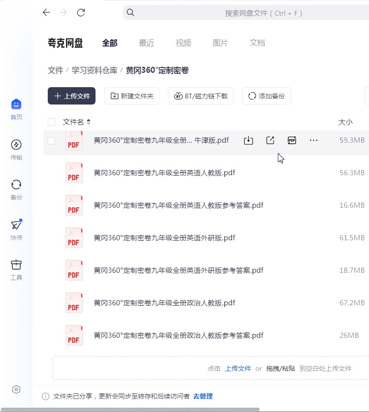
Task: Navigate to 学习资料仓库 breadcrumb
Action: (94, 70)
